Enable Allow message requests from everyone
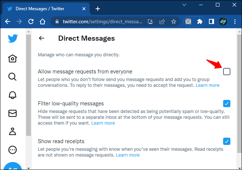The height and width of the screenshot is (170, 242). 227,72
